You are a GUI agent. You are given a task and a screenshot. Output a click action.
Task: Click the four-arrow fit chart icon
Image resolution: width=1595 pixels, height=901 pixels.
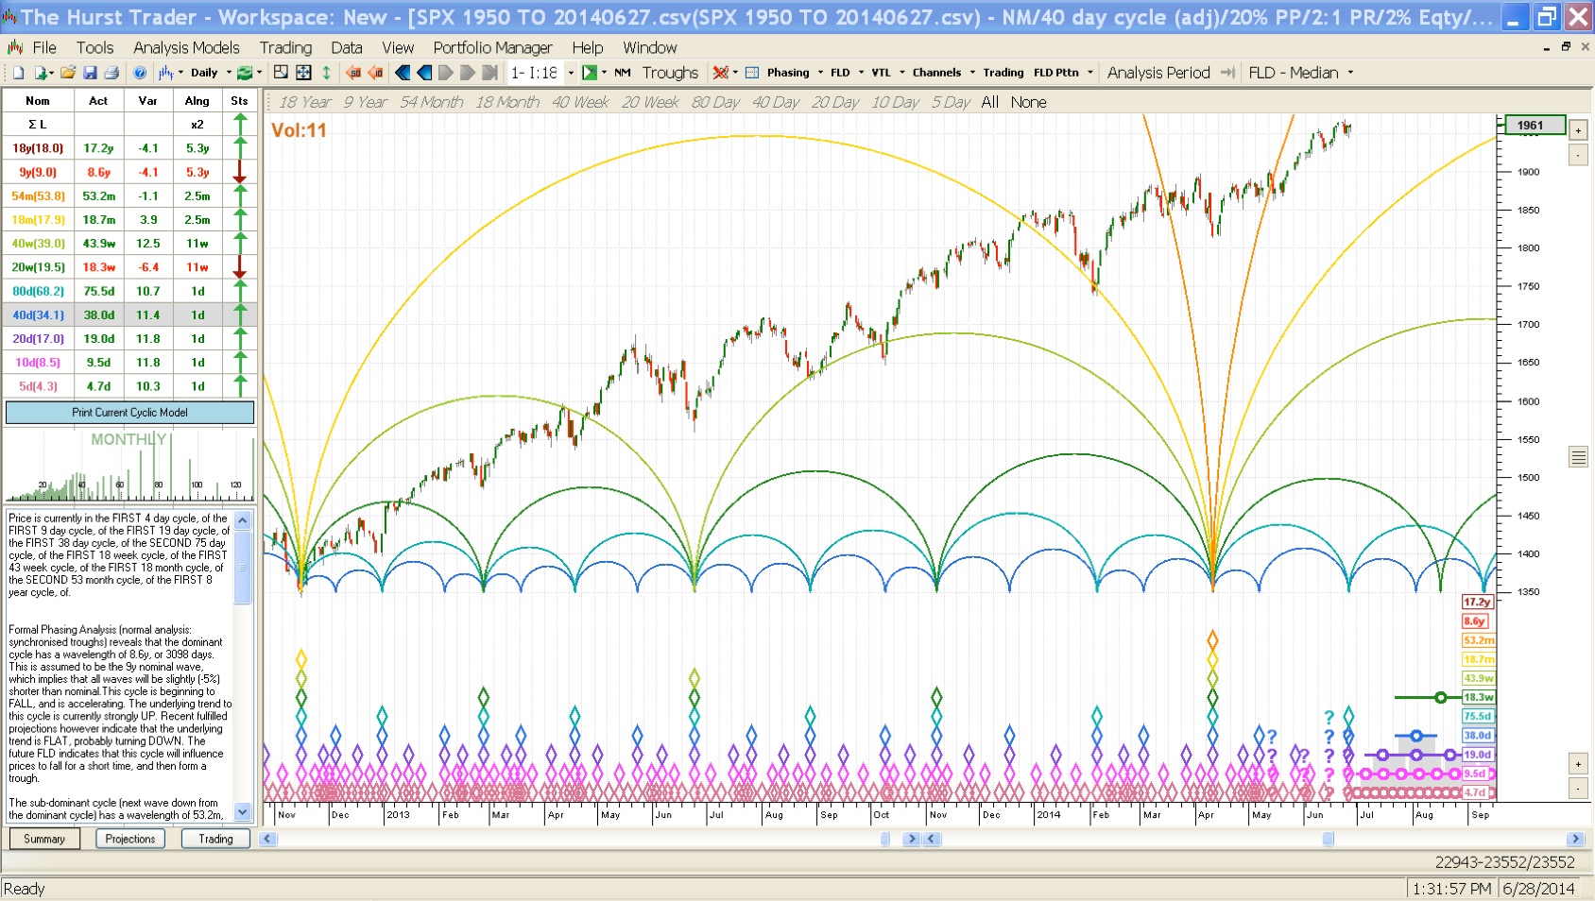303,73
